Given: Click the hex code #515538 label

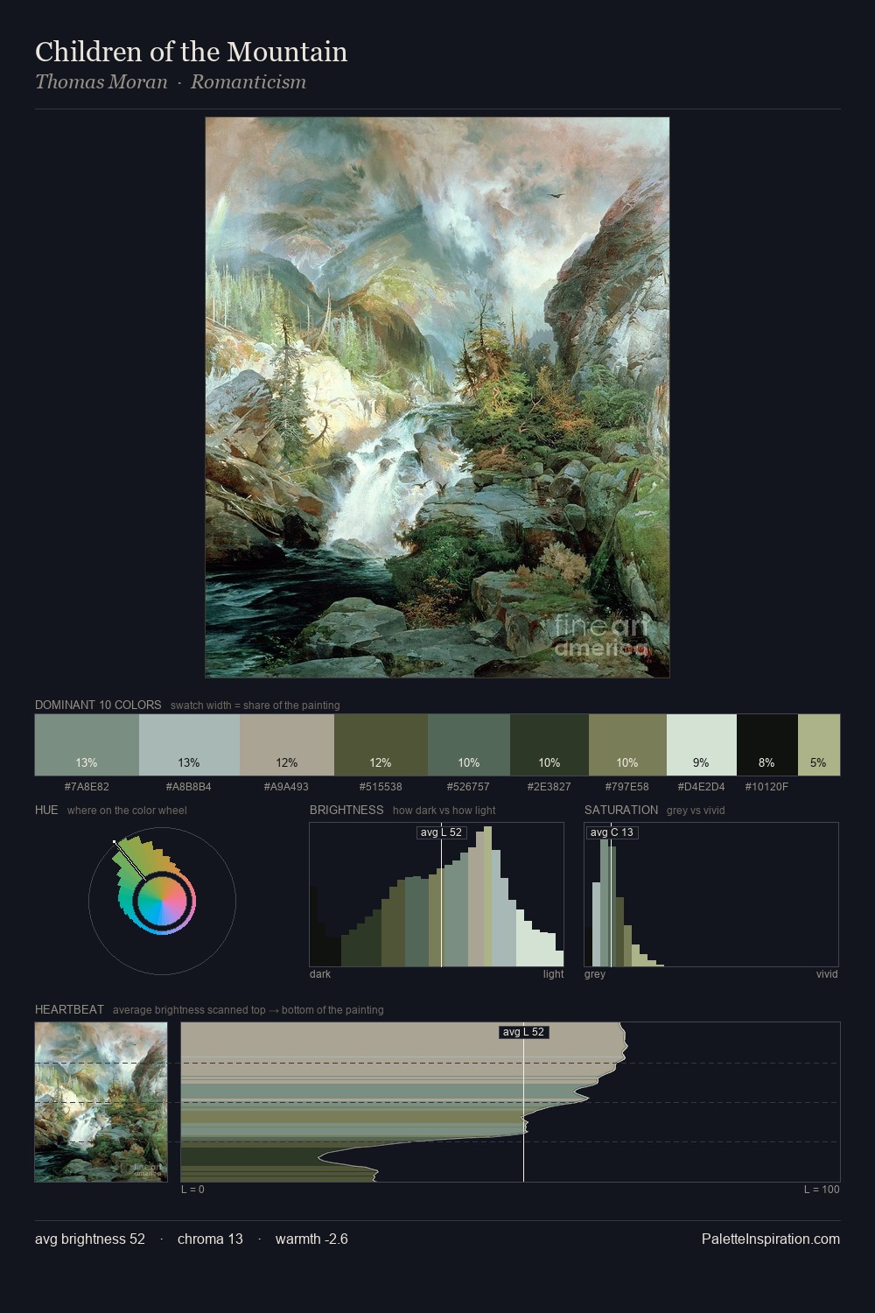Looking at the screenshot, I should pos(381,787).
